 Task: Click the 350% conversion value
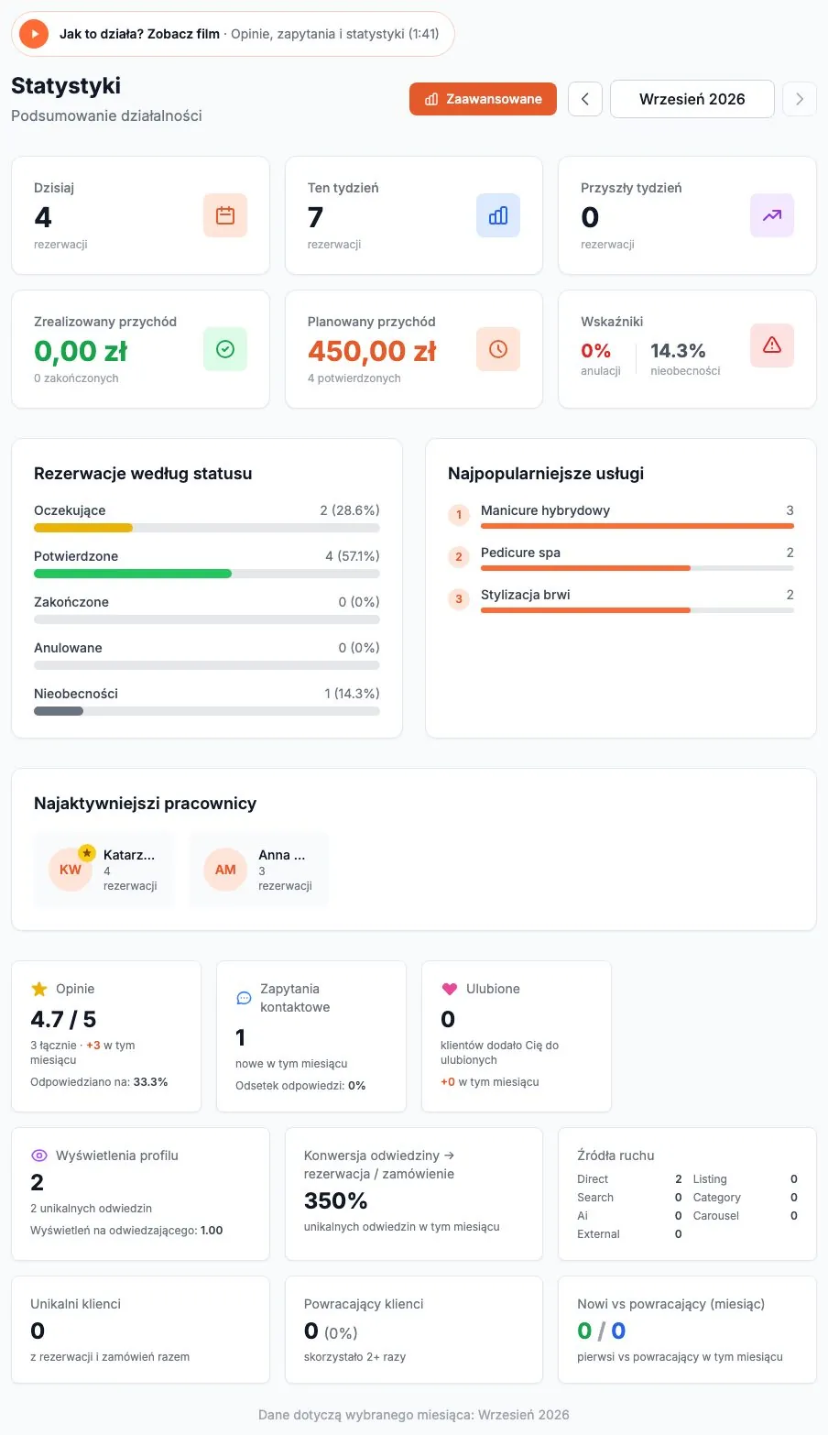click(x=336, y=1200)
